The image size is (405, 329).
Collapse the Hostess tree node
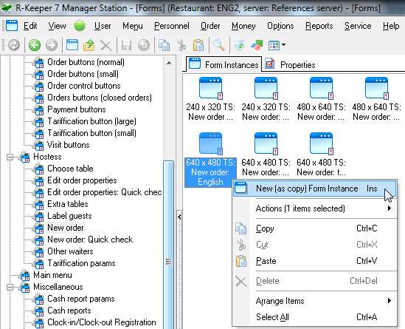point(10,157)
